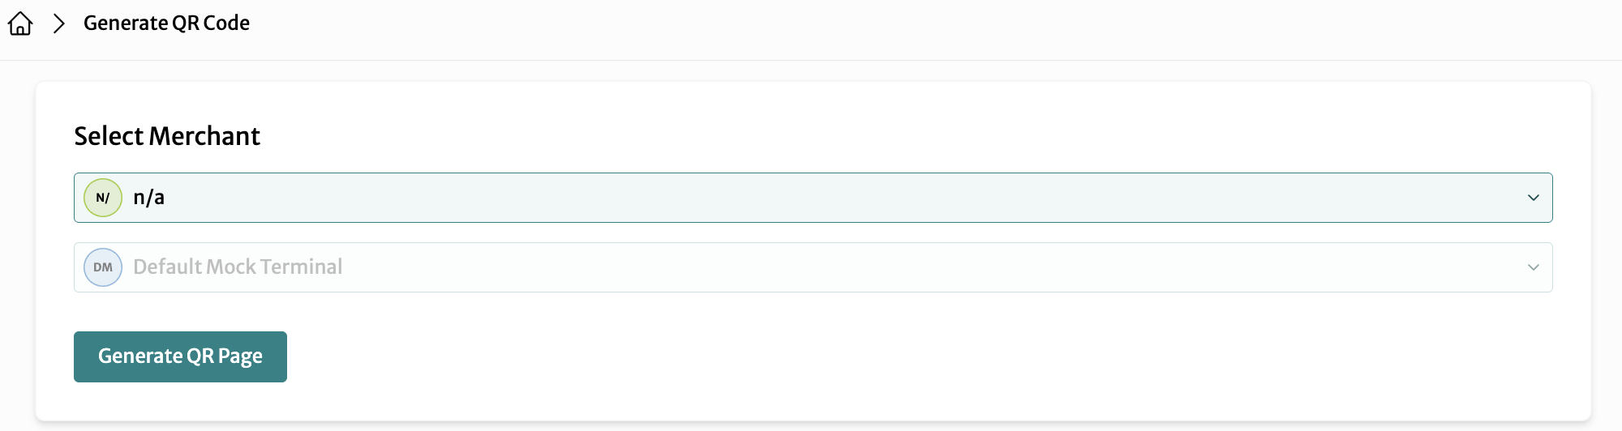Select the Generate QR Code breadcrumb
The width and height of the screenshot is (1622, 431).
coord(166,23)
